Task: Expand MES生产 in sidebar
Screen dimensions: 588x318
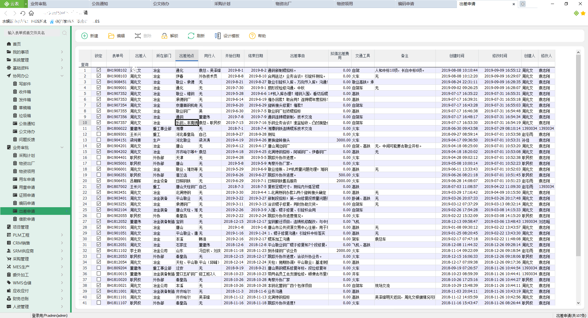Action: 62,267
